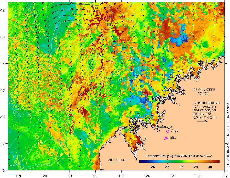Click latitude axis label -18
This screenshot has width=230, height=178.
click(3, 170)
